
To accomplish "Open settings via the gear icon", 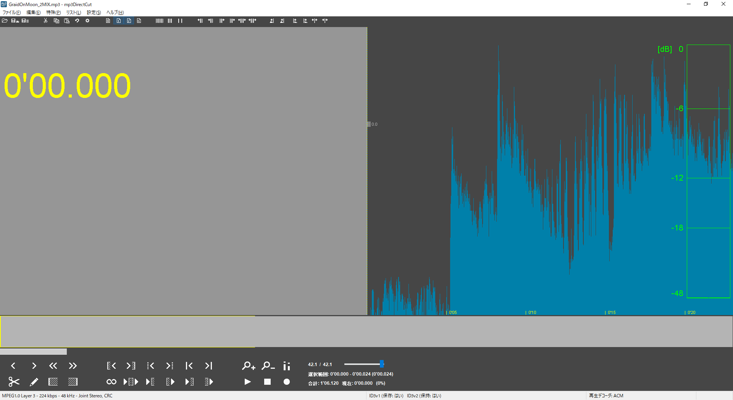I will [87, 21].
